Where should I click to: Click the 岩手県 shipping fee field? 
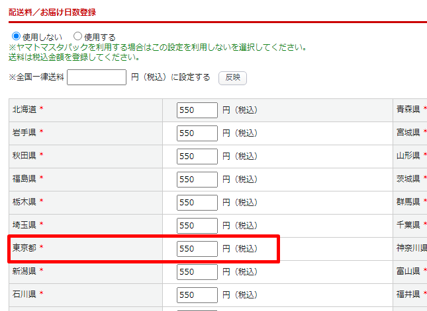tap(197, 133)
